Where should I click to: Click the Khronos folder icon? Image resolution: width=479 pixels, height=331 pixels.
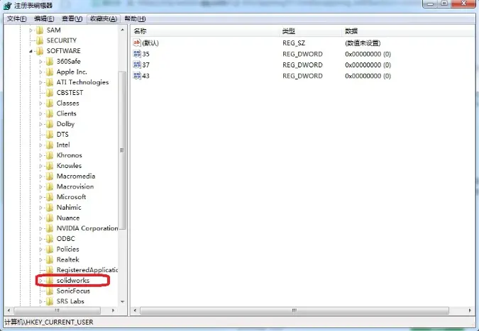tap(50, 155)
